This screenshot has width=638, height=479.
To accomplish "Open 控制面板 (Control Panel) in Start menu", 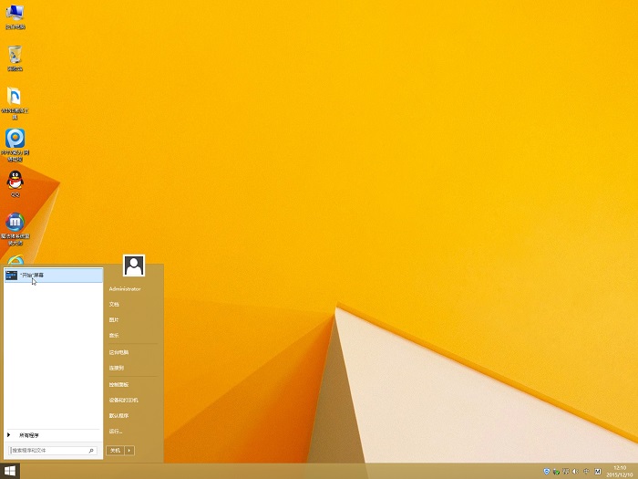I will [118, 384].
